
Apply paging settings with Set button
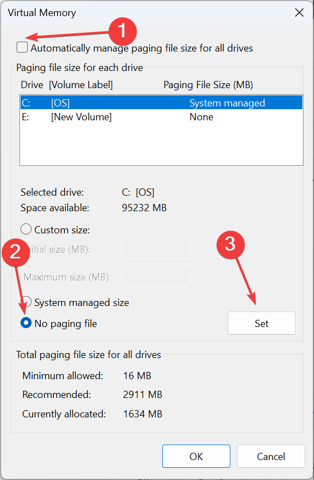pyautogui.click(x=261, y=323)
